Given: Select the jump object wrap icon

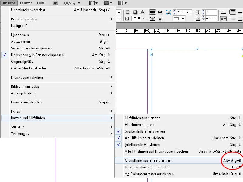Looking at the screenshot, I should click(x=160, y=19).
